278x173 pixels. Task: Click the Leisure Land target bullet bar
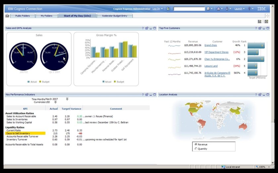(253, 66)
